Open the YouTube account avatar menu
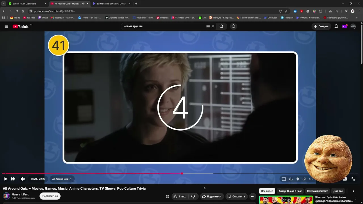This screenshot has width=363, height=204. tap(353, 26)
